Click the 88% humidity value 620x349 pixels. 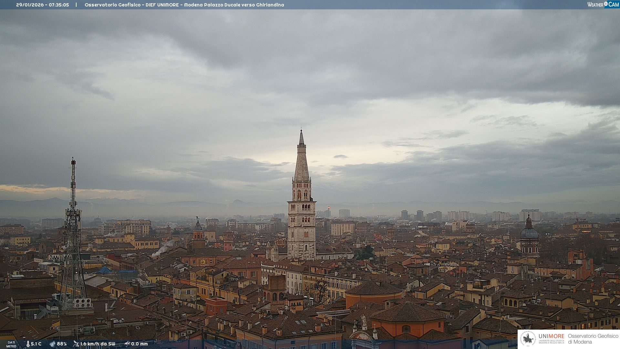pos(62,344)
